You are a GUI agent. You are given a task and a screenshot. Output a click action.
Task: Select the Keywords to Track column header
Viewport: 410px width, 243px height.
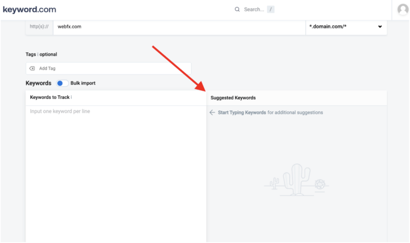click(49, 97)
